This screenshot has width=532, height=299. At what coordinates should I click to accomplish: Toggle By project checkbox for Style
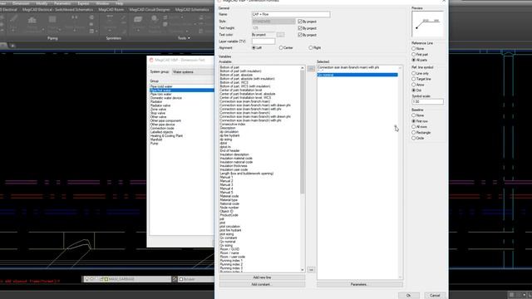(300, 22)
